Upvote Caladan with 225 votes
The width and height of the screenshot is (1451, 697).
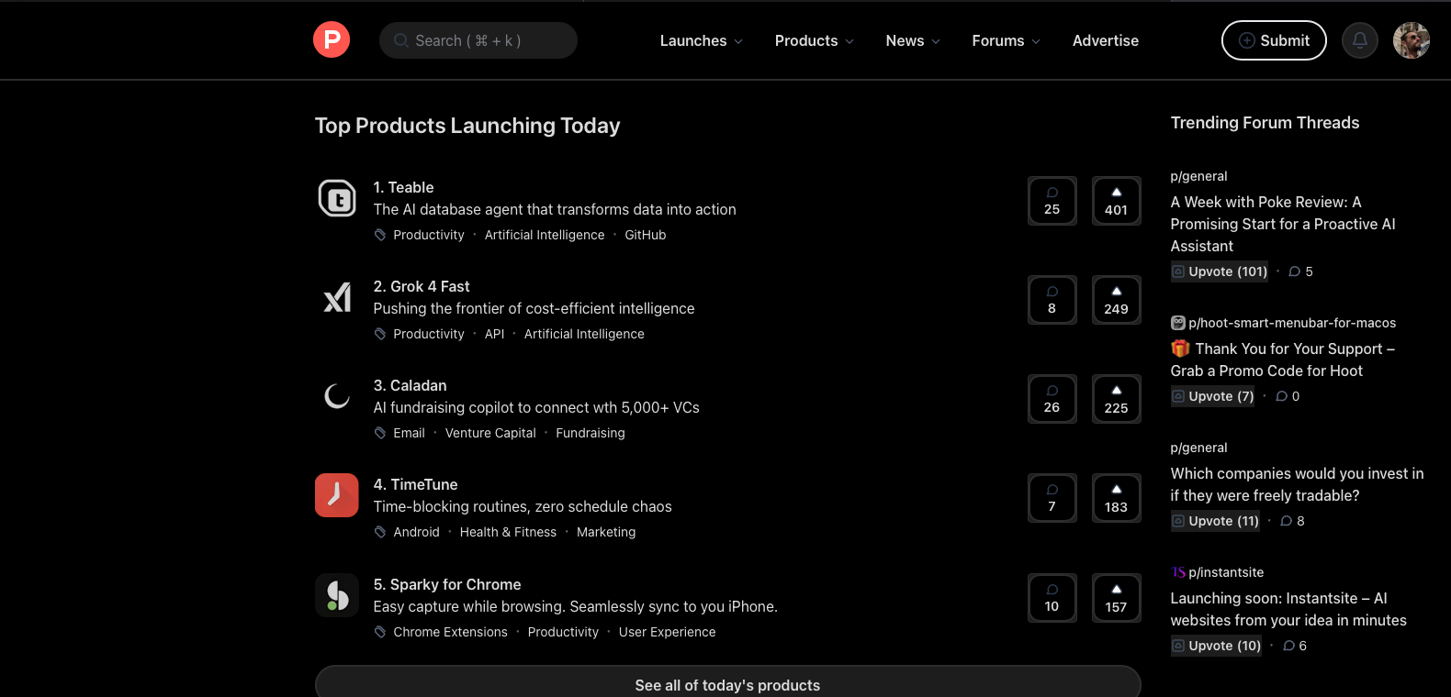pos(1117,399)
